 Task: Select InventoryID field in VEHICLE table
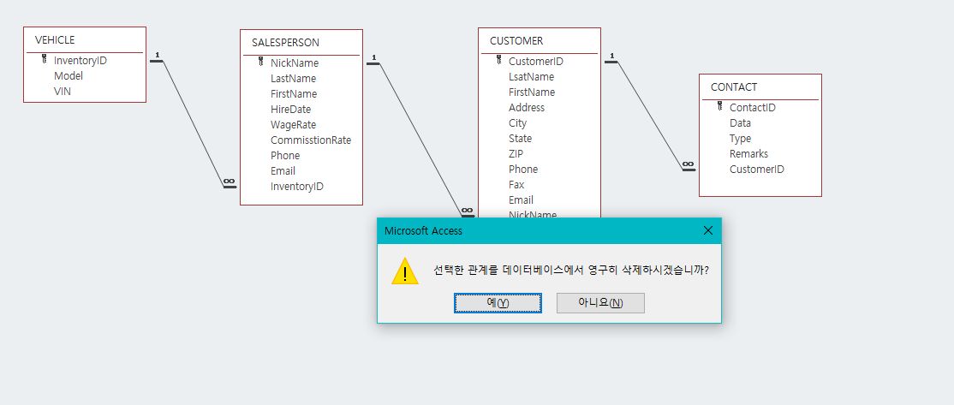pos(80,60)
